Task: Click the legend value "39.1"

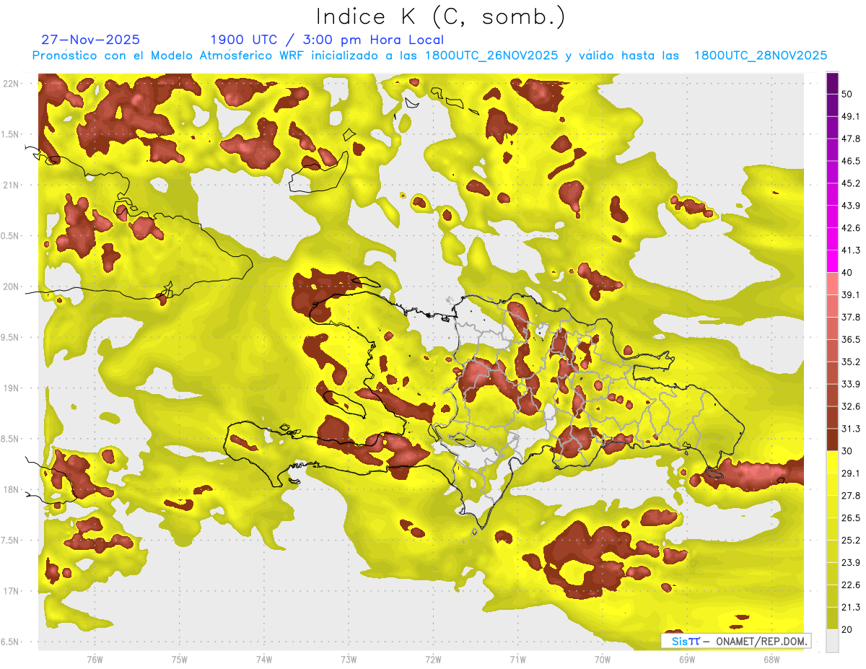Action: coord(851,294)
